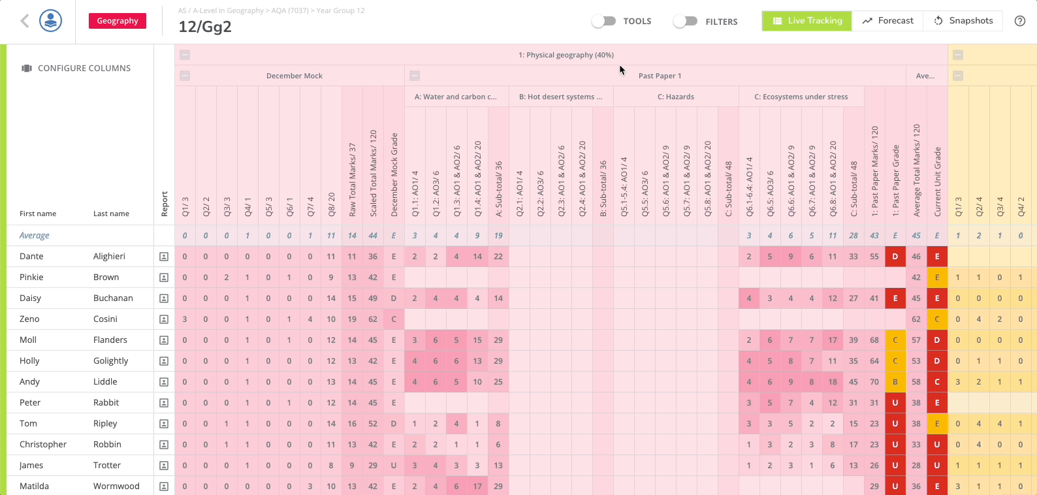This screenshot has width=1037, height=495.
Task: Open report icon for Zeno Cosini
Action: point(164,319)
